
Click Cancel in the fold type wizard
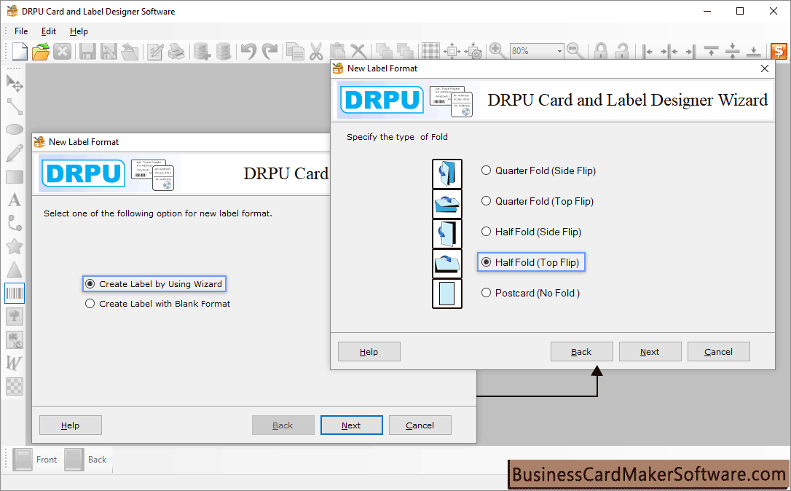tap(718, 352)
